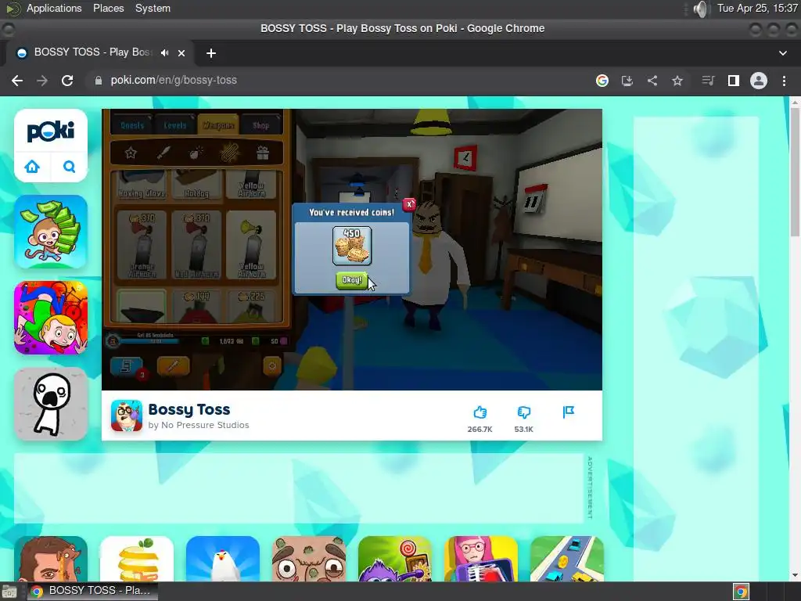Like Bossy Toss with thumbs up
This screenshot has height=601, width=801.
(x=480, y=413)
